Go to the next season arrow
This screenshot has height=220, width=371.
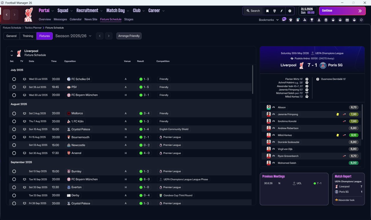point(109,36)
